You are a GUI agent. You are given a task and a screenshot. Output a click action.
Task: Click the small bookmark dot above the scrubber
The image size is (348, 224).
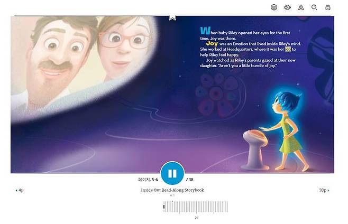[172, 201]
